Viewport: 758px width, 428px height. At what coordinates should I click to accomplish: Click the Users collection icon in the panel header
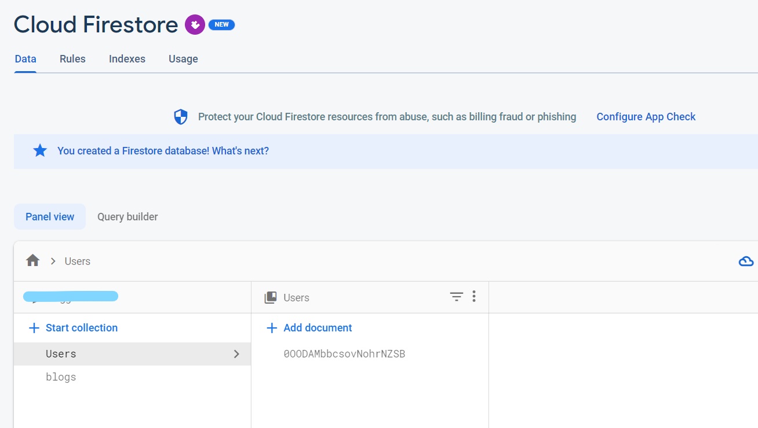pyautogui.click(x=271, y=297)
